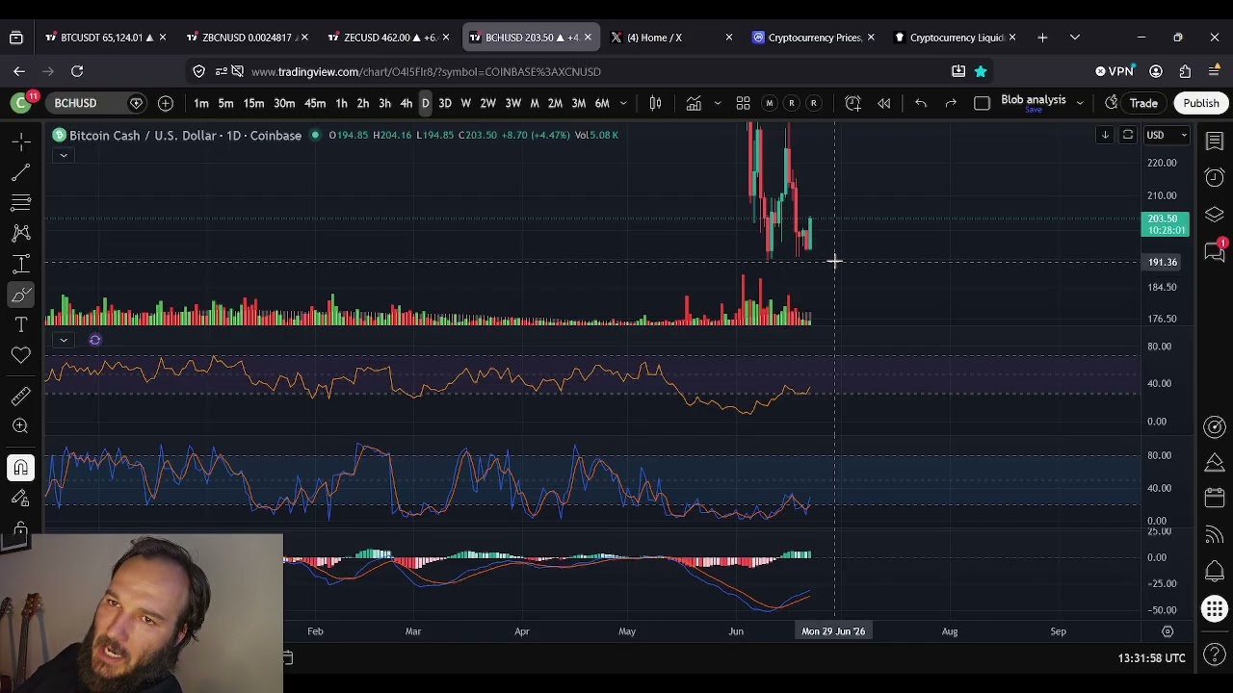Select the forecasting and measurement tool
The width and height of the screenshot is (1233, 693).
coord(20,264)
